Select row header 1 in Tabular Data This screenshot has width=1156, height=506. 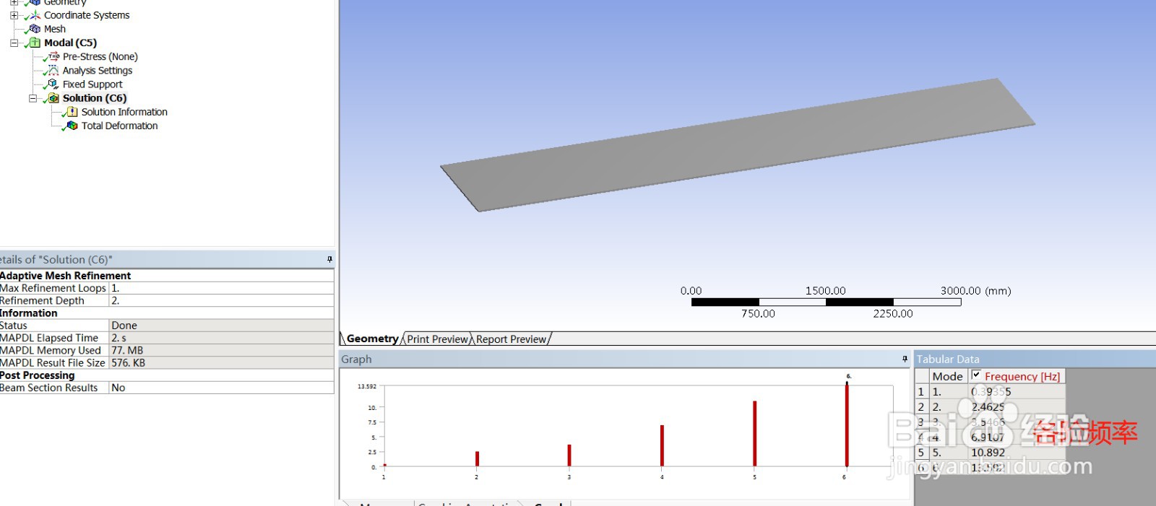click(x=921, y=391)
